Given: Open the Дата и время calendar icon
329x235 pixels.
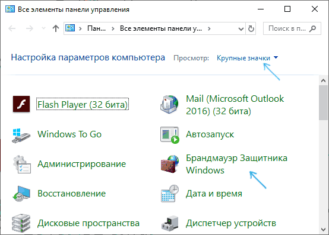Looking at the screenshot, I should pyautogui.click(x=170, y=194).
